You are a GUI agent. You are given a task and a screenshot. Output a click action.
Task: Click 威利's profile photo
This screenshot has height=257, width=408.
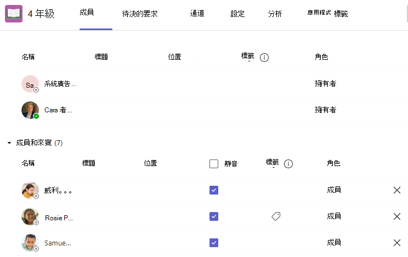(x=30, y=190)
